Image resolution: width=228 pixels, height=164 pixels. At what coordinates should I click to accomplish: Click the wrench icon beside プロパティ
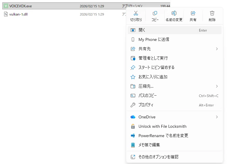tap(133, 105)
